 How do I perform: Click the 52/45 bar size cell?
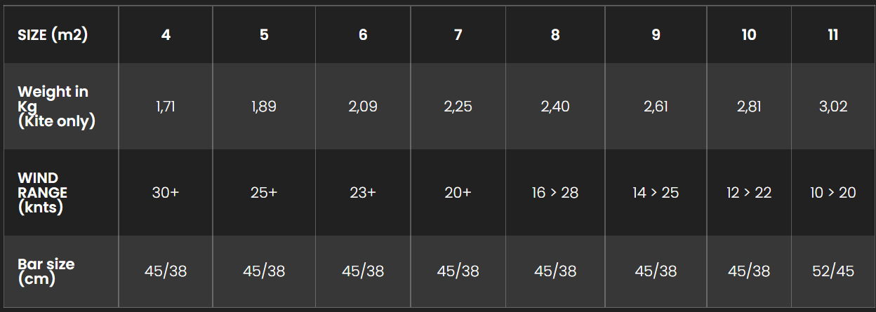click(833, 271)
